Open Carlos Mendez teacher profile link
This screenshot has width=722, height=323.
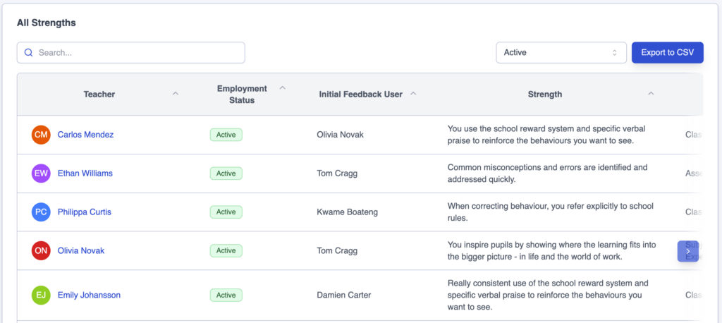tap(85, 135)
